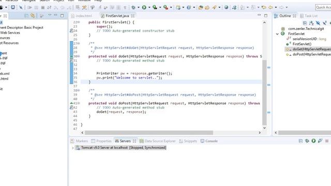
Task: Toggle Hide Fields in the Outline toolbar
Action: [318, 23]
